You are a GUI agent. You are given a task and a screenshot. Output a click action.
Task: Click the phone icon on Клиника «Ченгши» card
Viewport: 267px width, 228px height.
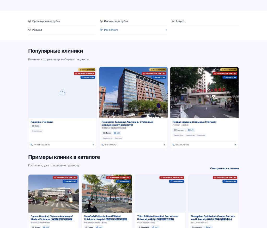coord(32,145)
